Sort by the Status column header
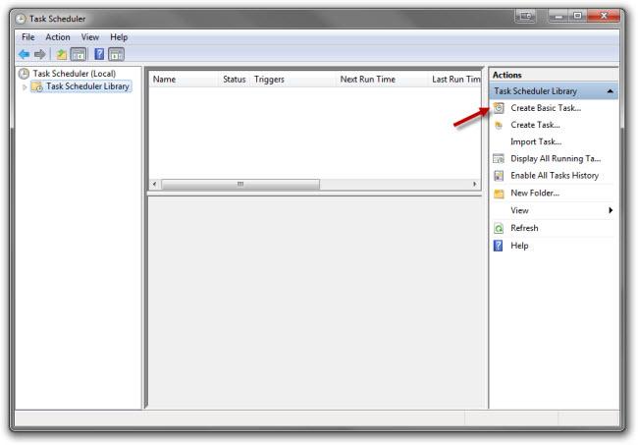This screenshot has height=445, width=638. 235,80
